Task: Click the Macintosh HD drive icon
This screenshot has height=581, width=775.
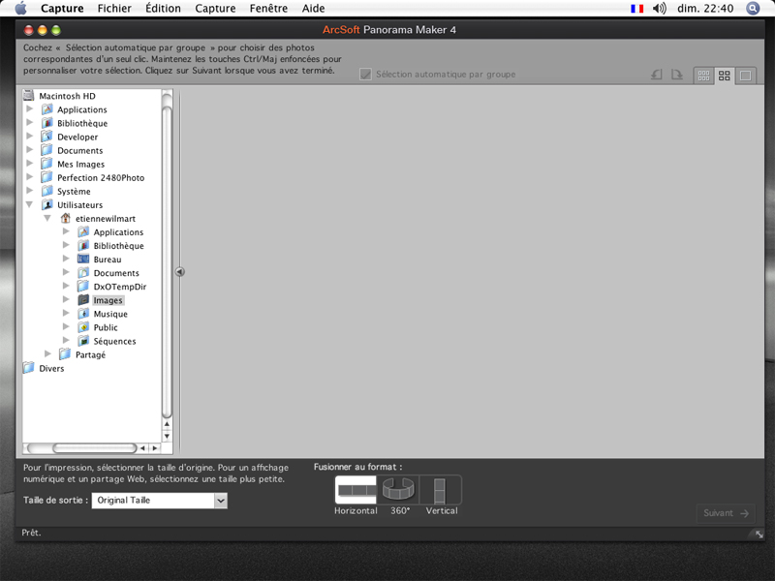Action: pyautogui.click(x=29, y=95)
